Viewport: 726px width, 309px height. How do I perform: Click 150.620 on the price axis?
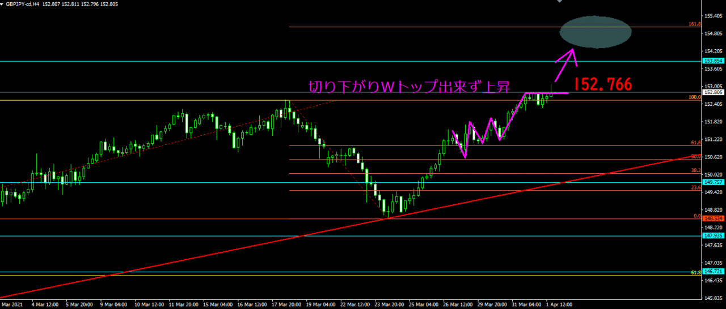(x=714, y=157)
